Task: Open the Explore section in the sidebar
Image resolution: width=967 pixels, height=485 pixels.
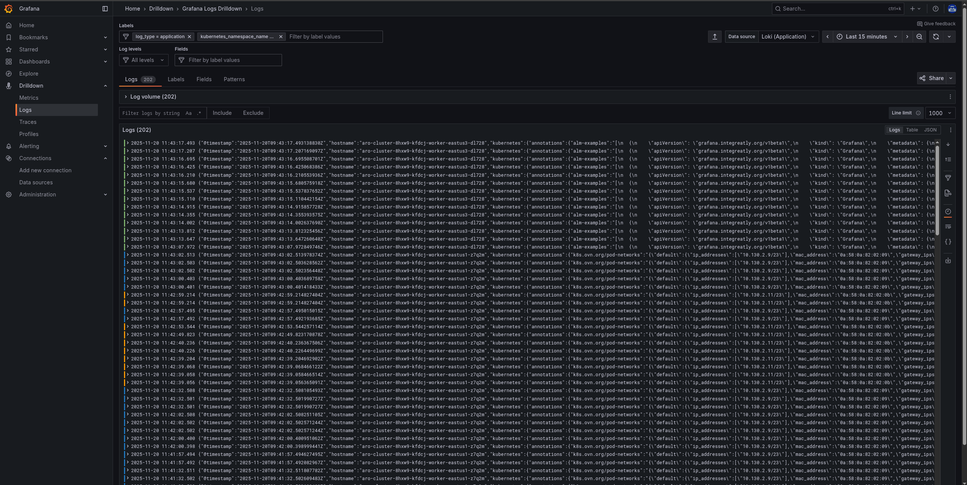Action: (29, 73)
